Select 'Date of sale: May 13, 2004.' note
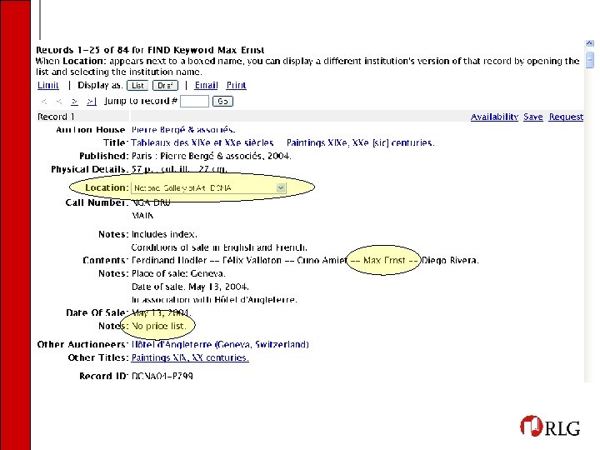The image size is (600, 450). click(190, 287)
